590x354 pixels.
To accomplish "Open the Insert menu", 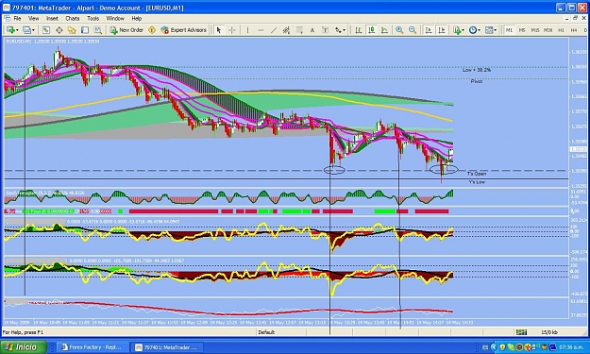I will (52, 19).
